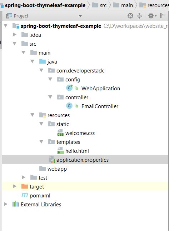Select the application.properties file name
The height and width of the screenshot is (231, 169).
[83, 160]
